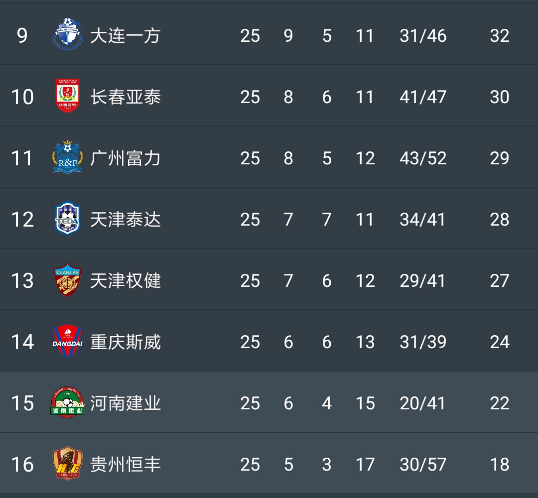This screenshot has width=538, height=498.
Task: Click the 贵州恒丰 team name
Action: click(x=125, y=465)
